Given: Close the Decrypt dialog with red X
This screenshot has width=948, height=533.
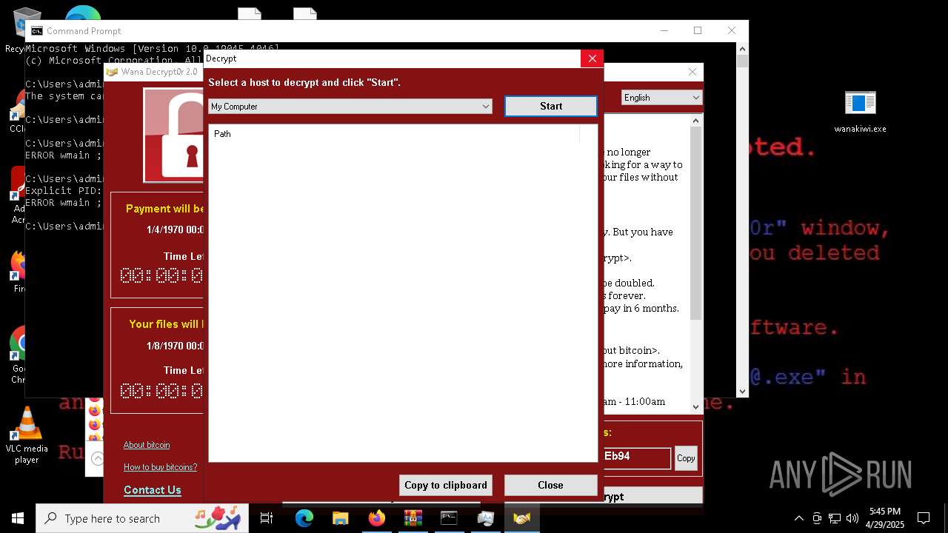Looking at the screenshot, I should tap(592, 58).
